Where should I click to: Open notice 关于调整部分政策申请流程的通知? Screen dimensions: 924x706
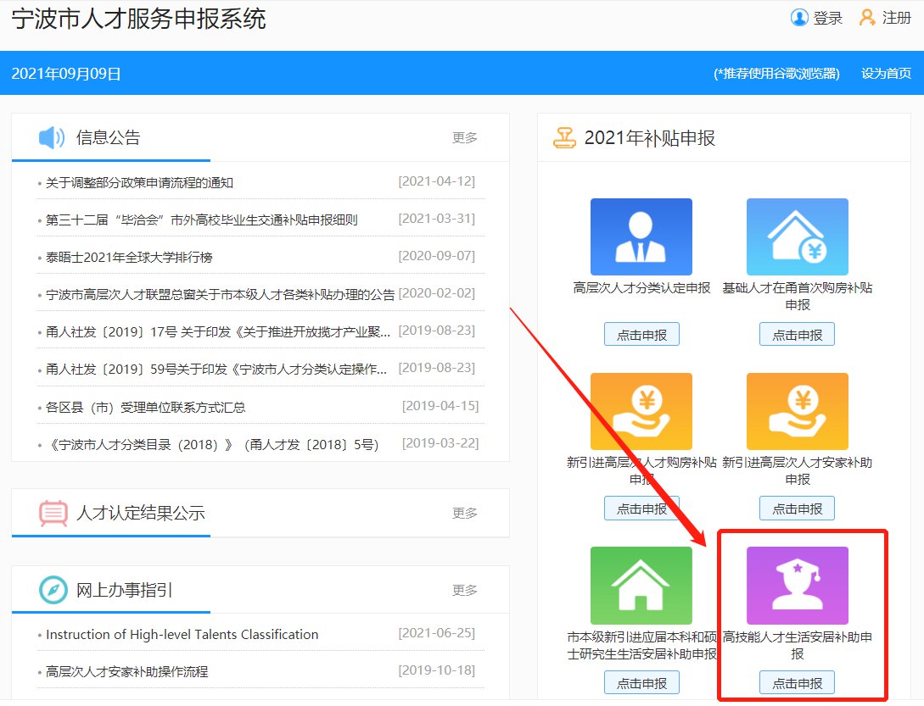click(139, 183)
